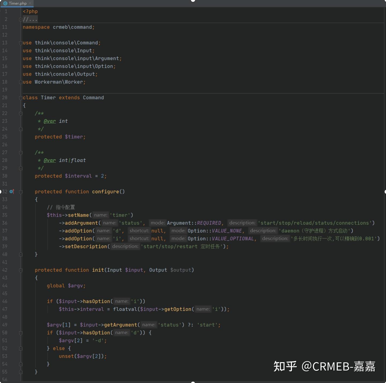Collapse the init method fold at line 42

point(21,270)
